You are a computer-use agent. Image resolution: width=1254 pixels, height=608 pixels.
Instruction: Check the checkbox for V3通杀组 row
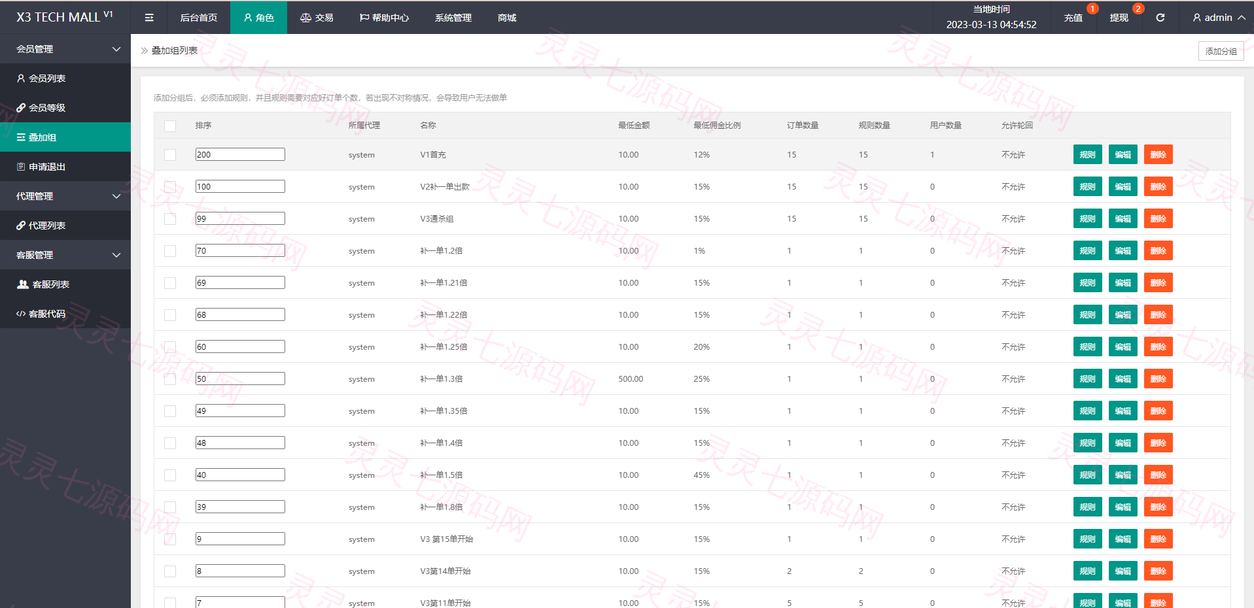coord(170,219)
